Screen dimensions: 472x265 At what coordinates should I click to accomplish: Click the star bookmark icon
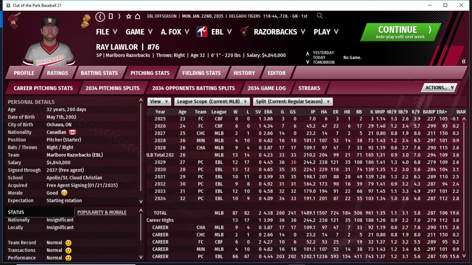pos(129,16)
